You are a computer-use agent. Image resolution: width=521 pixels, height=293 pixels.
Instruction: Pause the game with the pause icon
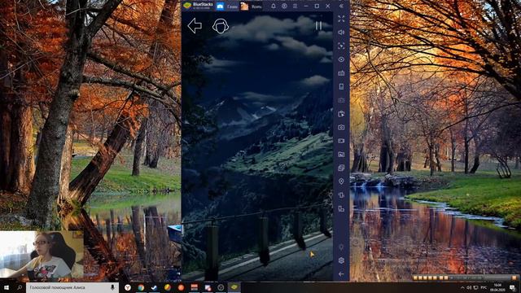point(318,25)
